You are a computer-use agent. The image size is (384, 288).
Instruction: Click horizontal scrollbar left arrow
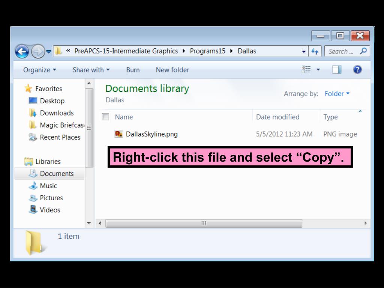click(100, 223)
